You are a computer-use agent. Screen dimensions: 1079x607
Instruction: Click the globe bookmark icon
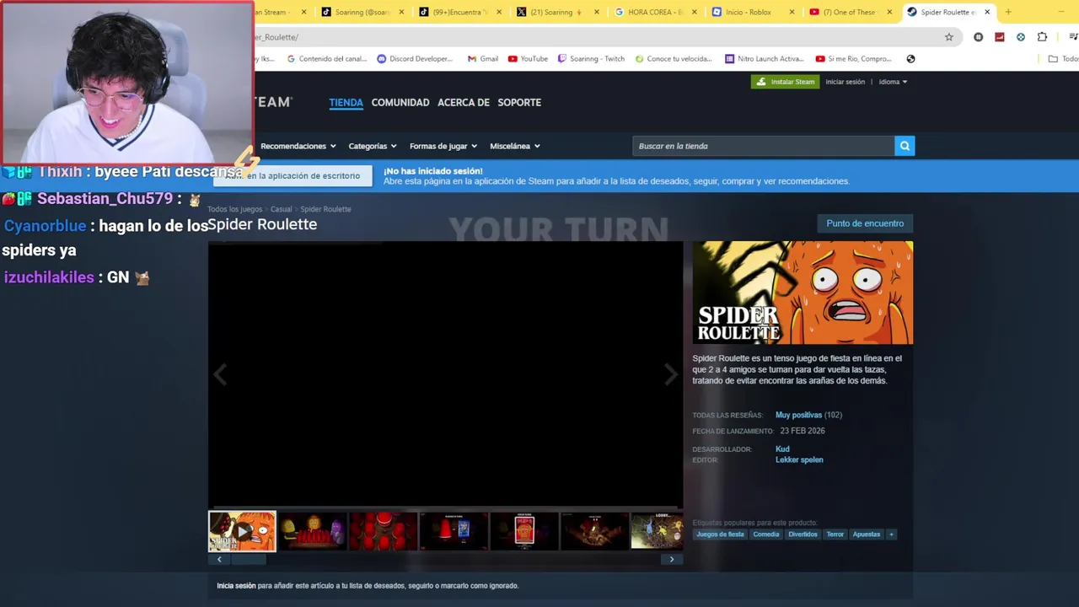click(x=910, y=59)
